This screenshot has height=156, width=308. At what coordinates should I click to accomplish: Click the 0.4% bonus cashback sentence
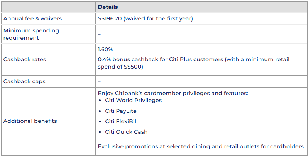(x=193, y=63)
